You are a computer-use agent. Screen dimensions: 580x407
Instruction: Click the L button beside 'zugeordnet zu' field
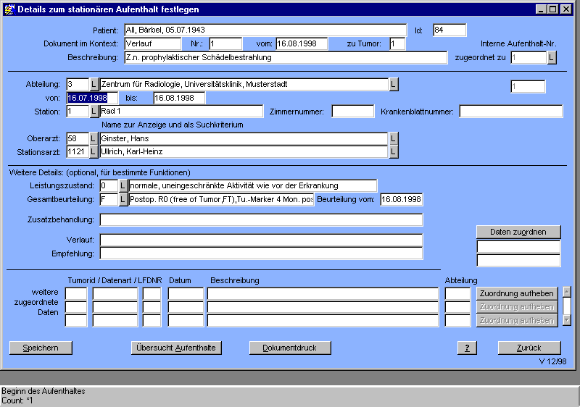552,57
